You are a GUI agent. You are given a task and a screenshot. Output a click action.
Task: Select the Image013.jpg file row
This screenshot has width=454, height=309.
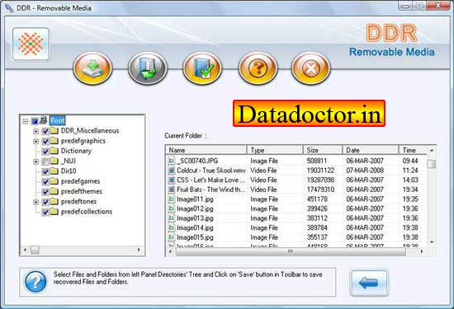pyautogui.click(x=296, y=218)
